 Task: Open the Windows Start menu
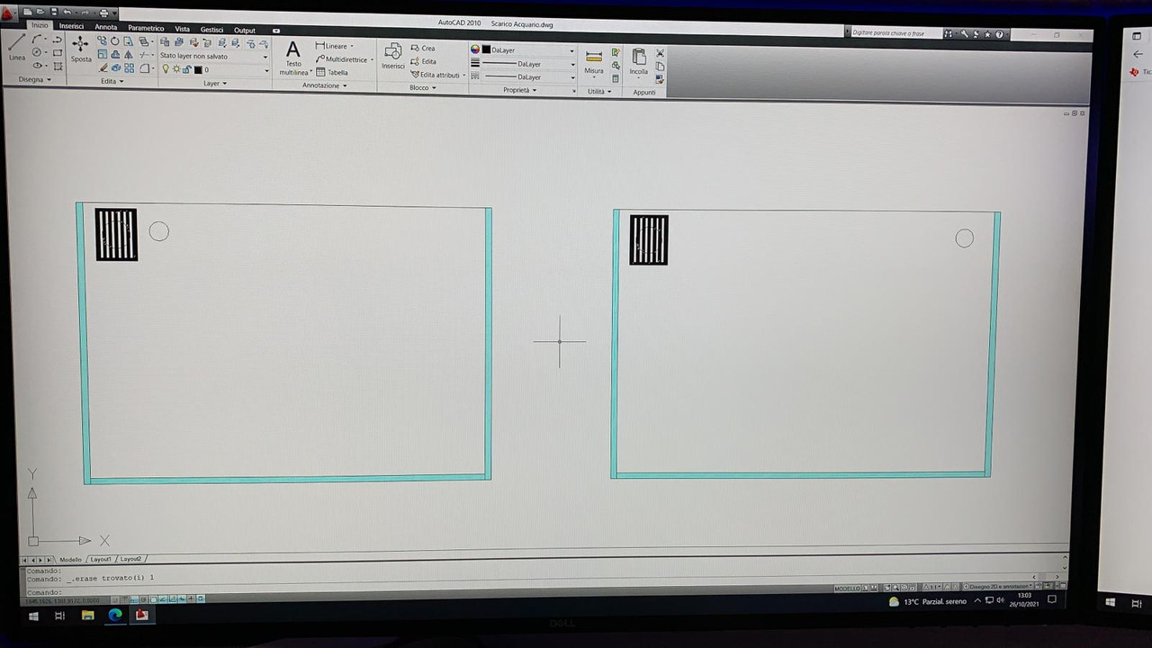tap(33, 616)
